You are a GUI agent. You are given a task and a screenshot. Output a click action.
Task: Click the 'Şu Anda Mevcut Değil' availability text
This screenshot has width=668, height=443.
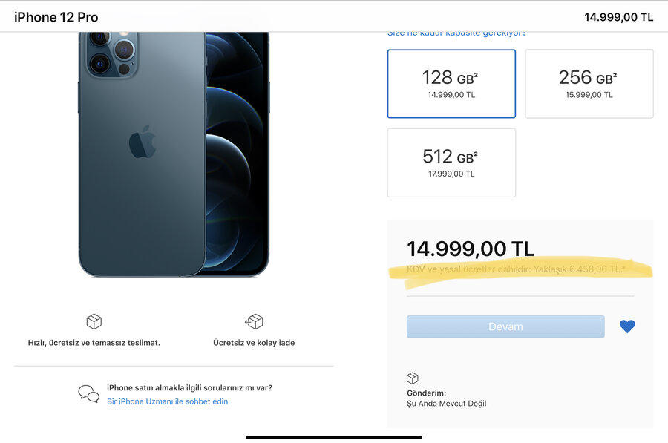point(446,404)
